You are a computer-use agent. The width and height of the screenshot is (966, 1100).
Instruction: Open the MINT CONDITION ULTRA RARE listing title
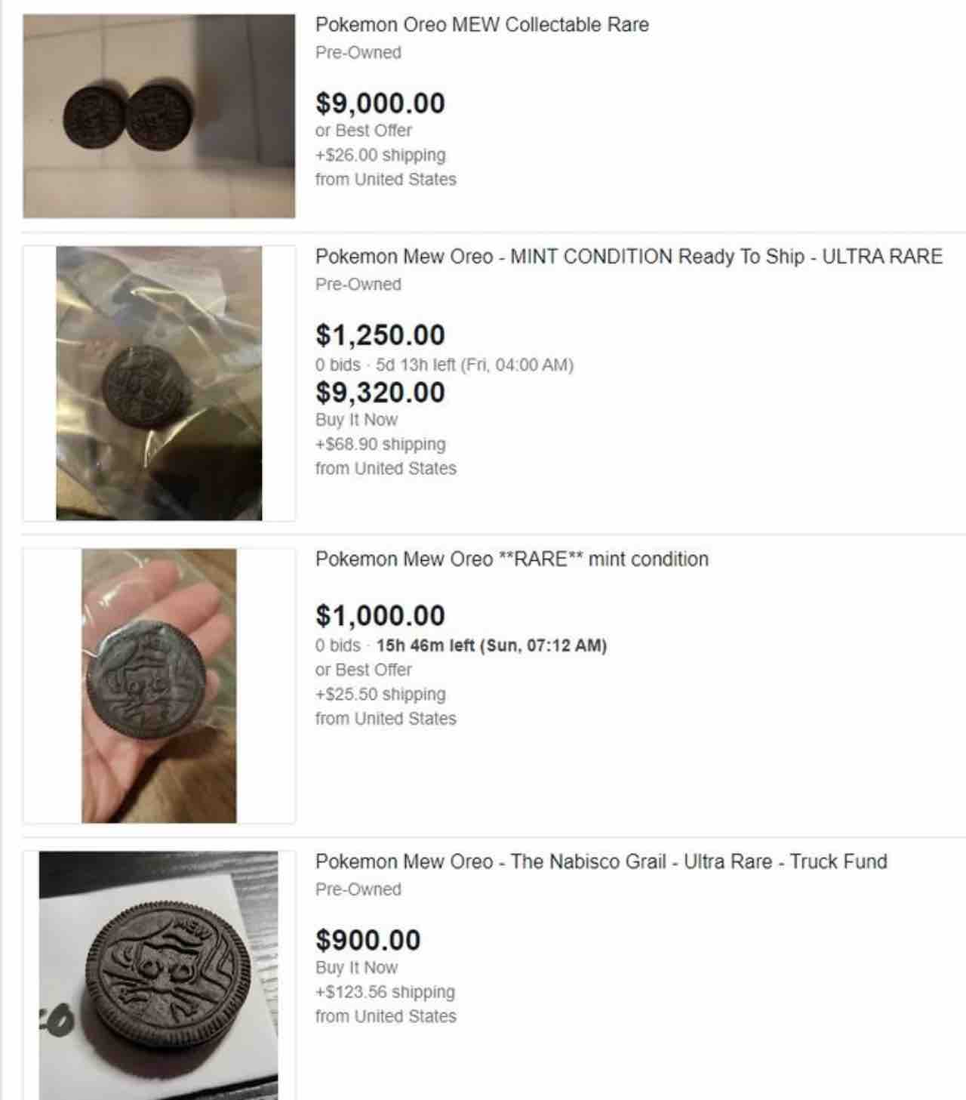pyautogui.click(x=629, y=257)
